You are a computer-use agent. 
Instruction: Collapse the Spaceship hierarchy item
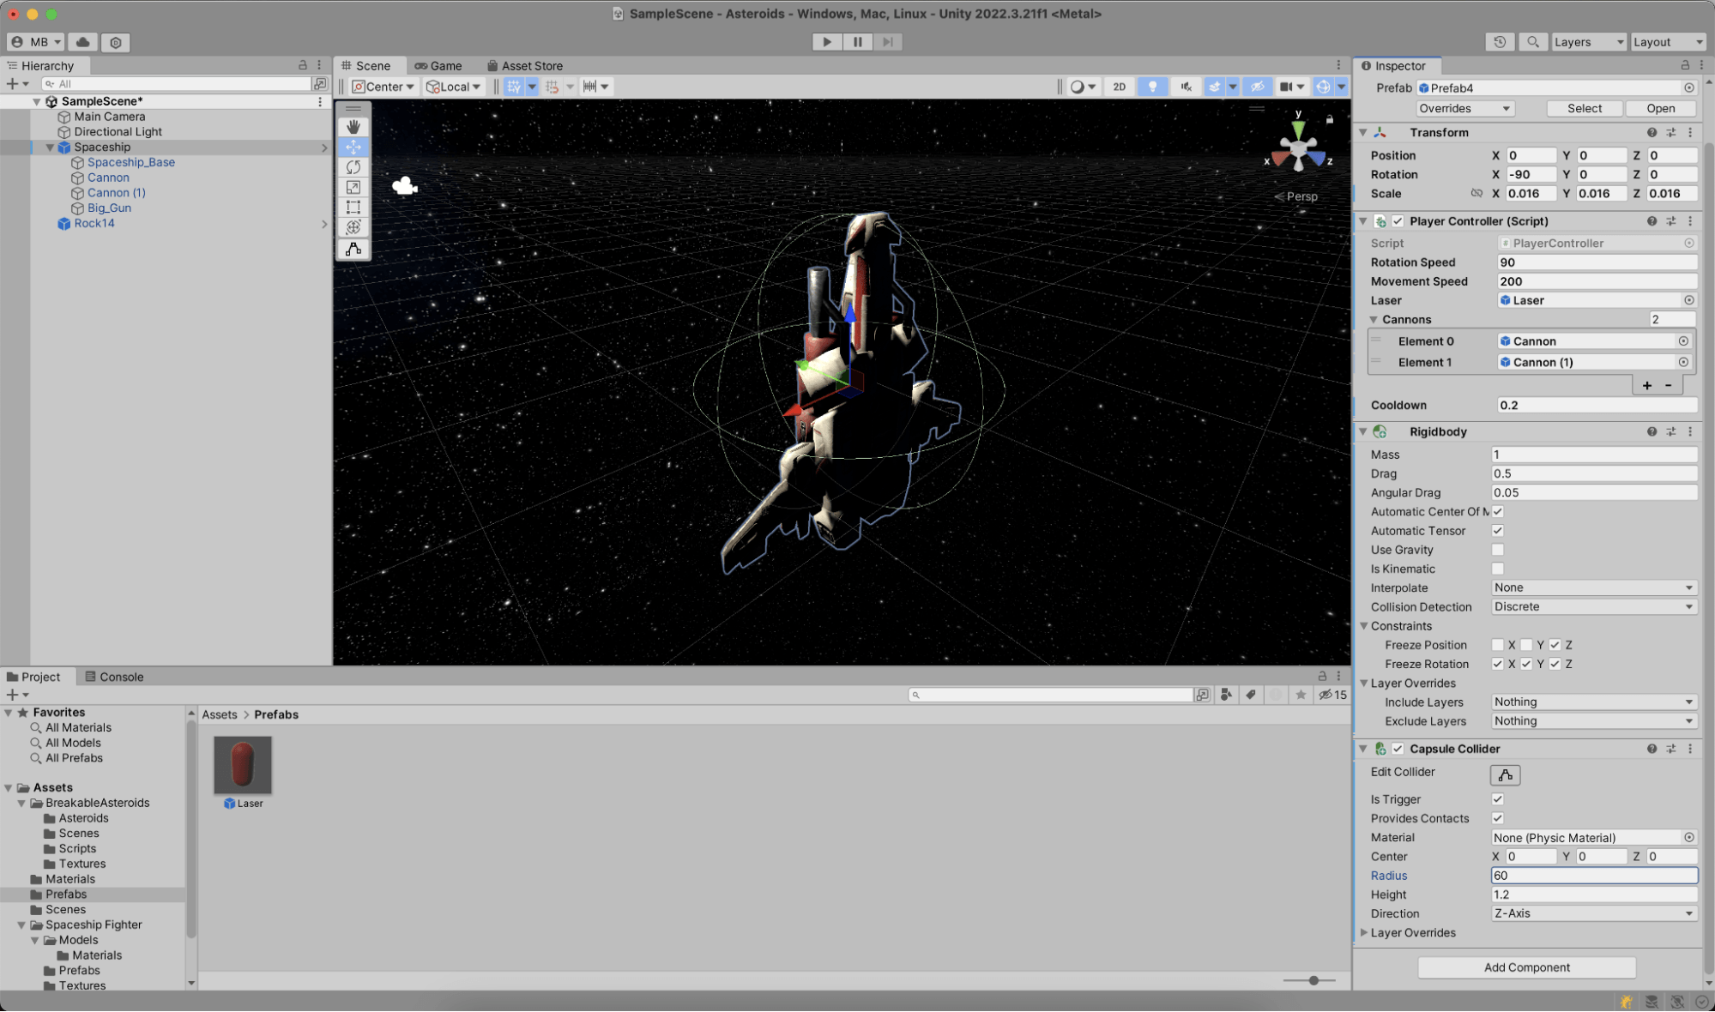[50, 147]
